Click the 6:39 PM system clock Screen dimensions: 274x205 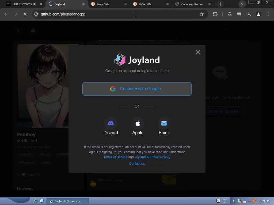264,201
